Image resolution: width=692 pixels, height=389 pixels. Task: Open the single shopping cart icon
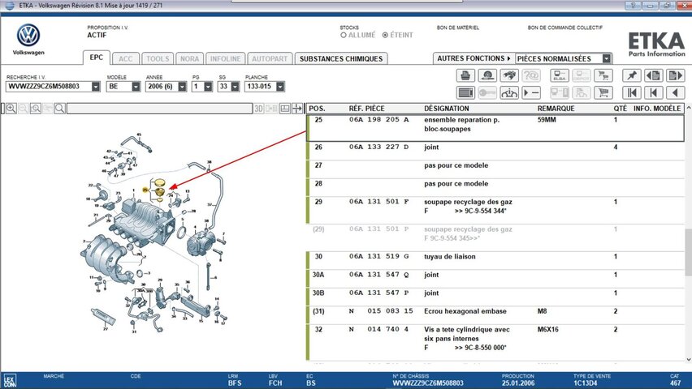[x=603, y=92]
